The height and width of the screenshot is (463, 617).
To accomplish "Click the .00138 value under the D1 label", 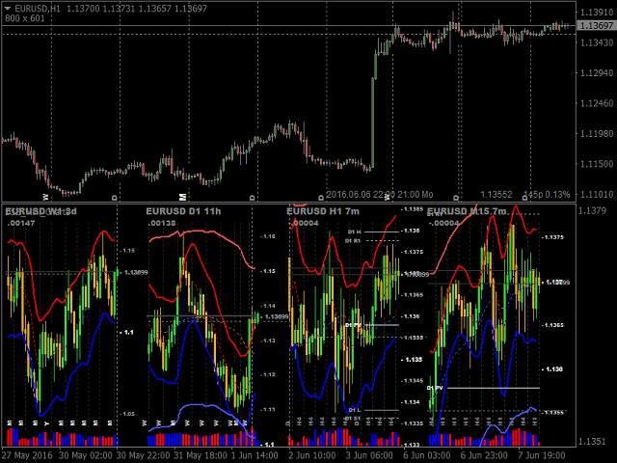I will click(x=161, y=224).
